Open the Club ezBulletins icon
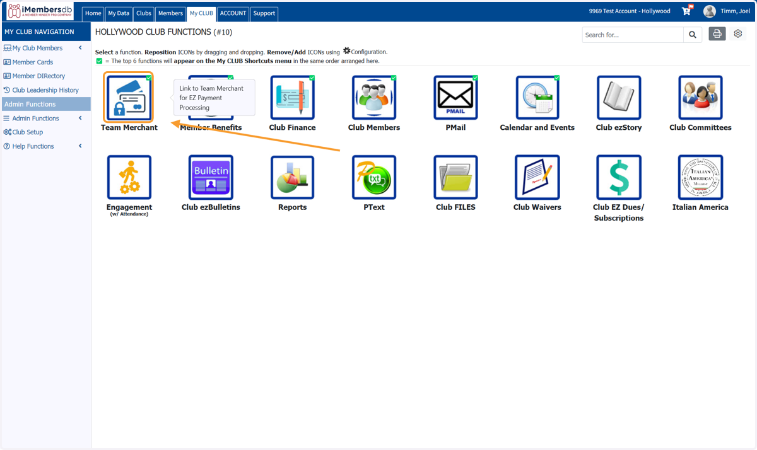 point(211,177)
